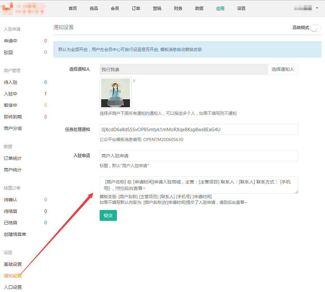Screen dimensions: 325x292
Task: Click the notifier avatar thumbnail
Action: tap(116, 93)
